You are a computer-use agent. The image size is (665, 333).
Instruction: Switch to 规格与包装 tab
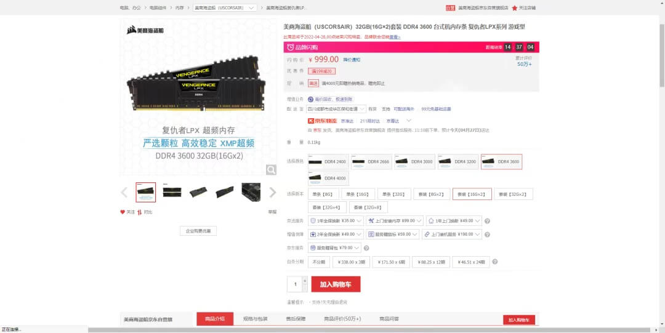click(x=256, y=319)
